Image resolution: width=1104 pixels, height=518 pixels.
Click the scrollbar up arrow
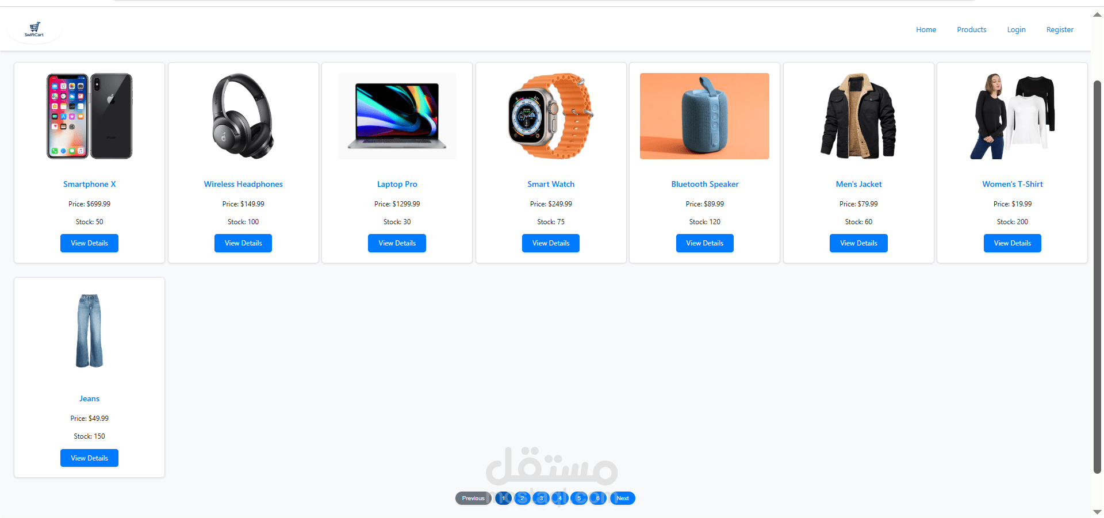[1097, 15]
